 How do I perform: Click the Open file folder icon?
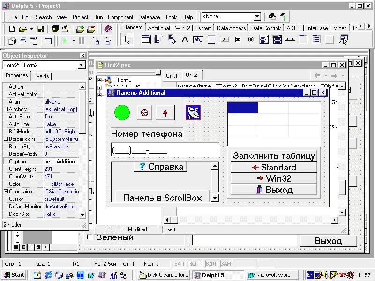[x=22, y=29]
